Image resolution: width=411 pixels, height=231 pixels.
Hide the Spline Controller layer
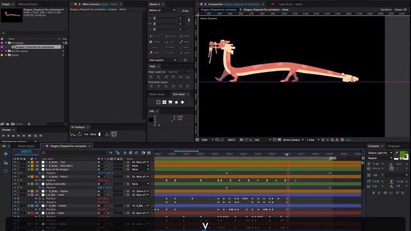point(15,184)
